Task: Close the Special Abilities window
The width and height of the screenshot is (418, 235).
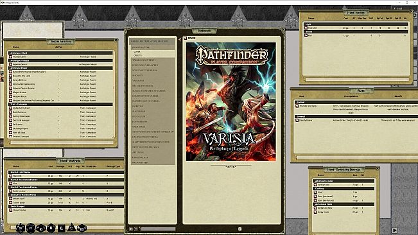Action: point(116,40)
